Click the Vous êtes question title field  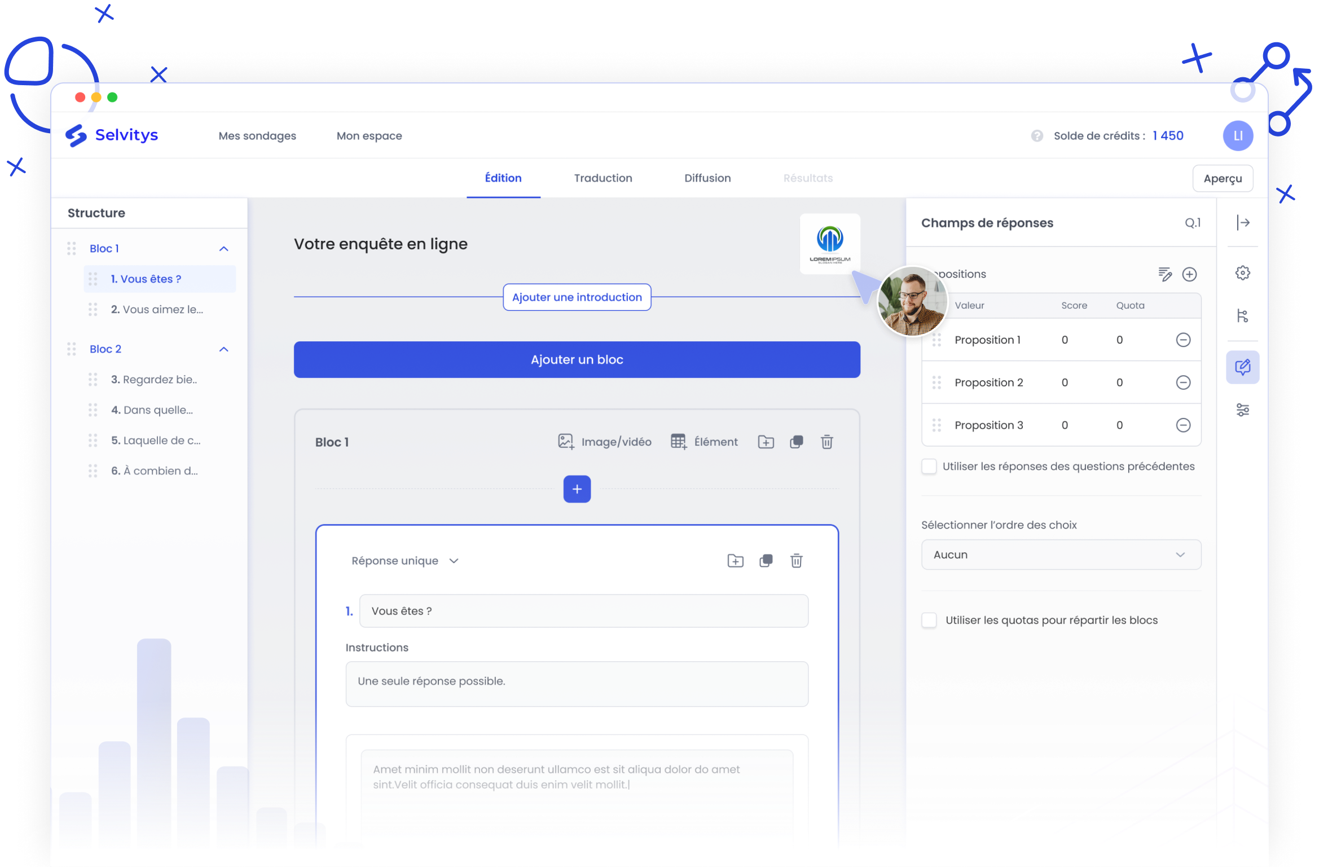pos(583,611)
